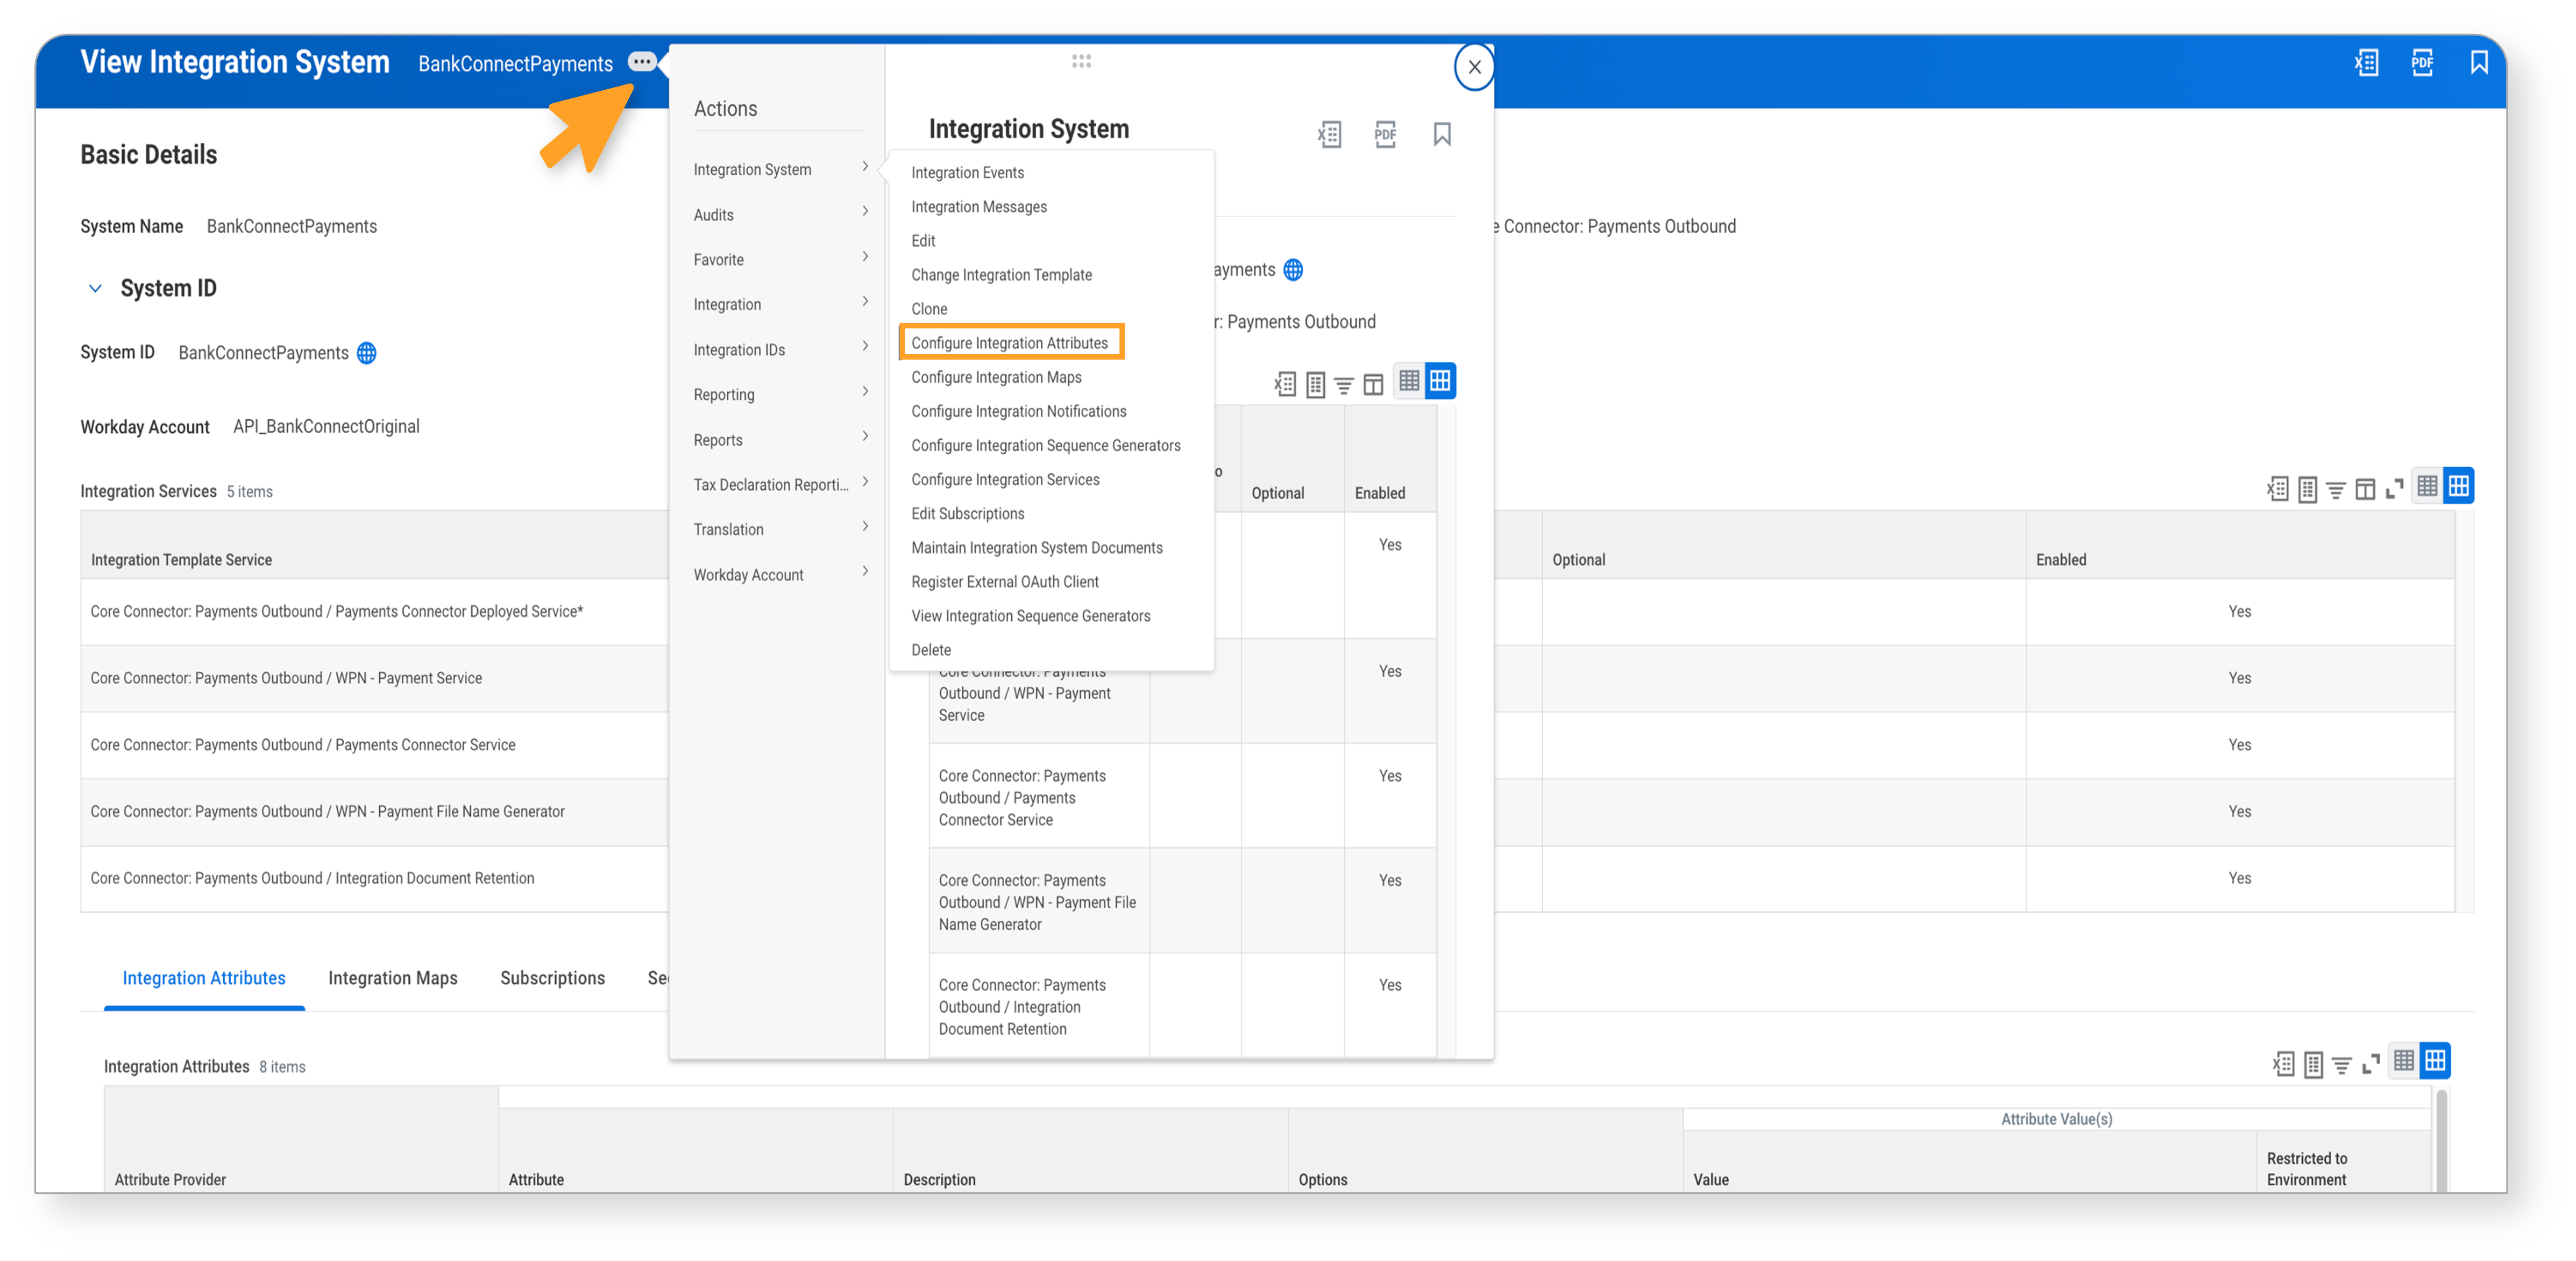Collapse the System ID section chevron
The width and height of the screenshot is (2576, 1261).
(x=95, y=289)
